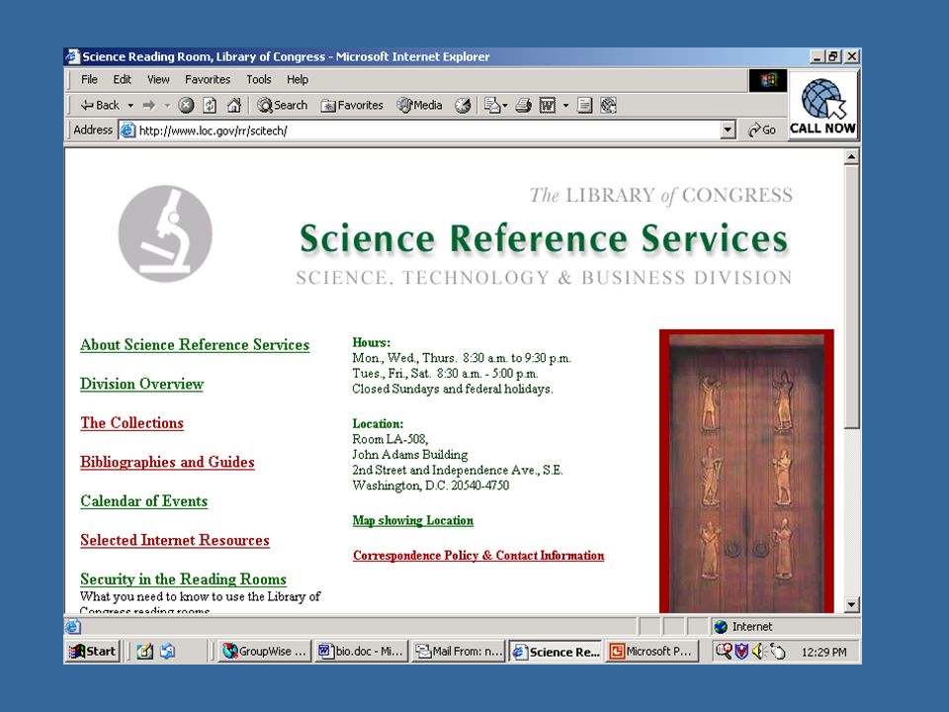949x712 pixels.
Task: Refresh the page with Refresh icon
Action: click(210, 106)
